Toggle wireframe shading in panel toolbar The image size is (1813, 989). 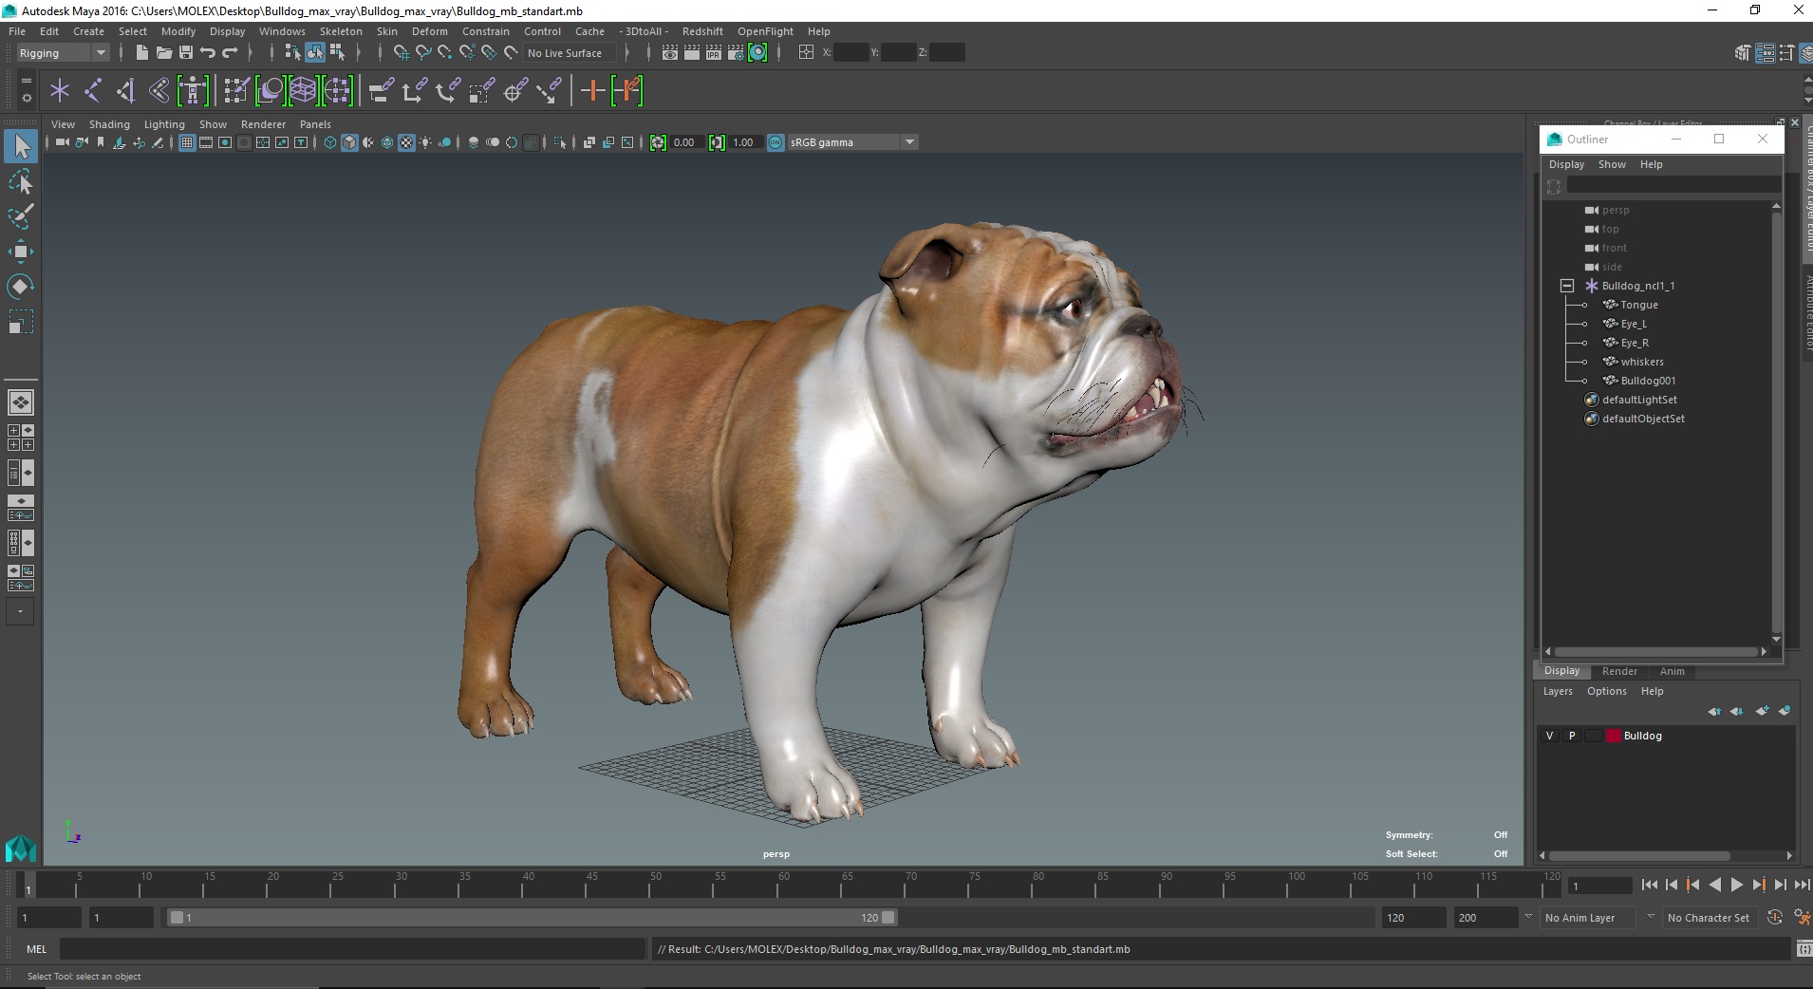click(330, 142)
